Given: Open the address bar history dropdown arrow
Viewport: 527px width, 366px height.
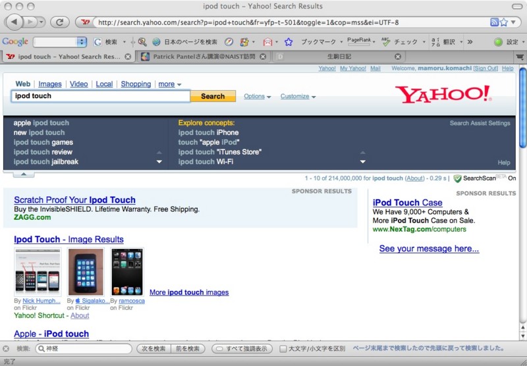Looking at the screenshot, I should (513, 22).
